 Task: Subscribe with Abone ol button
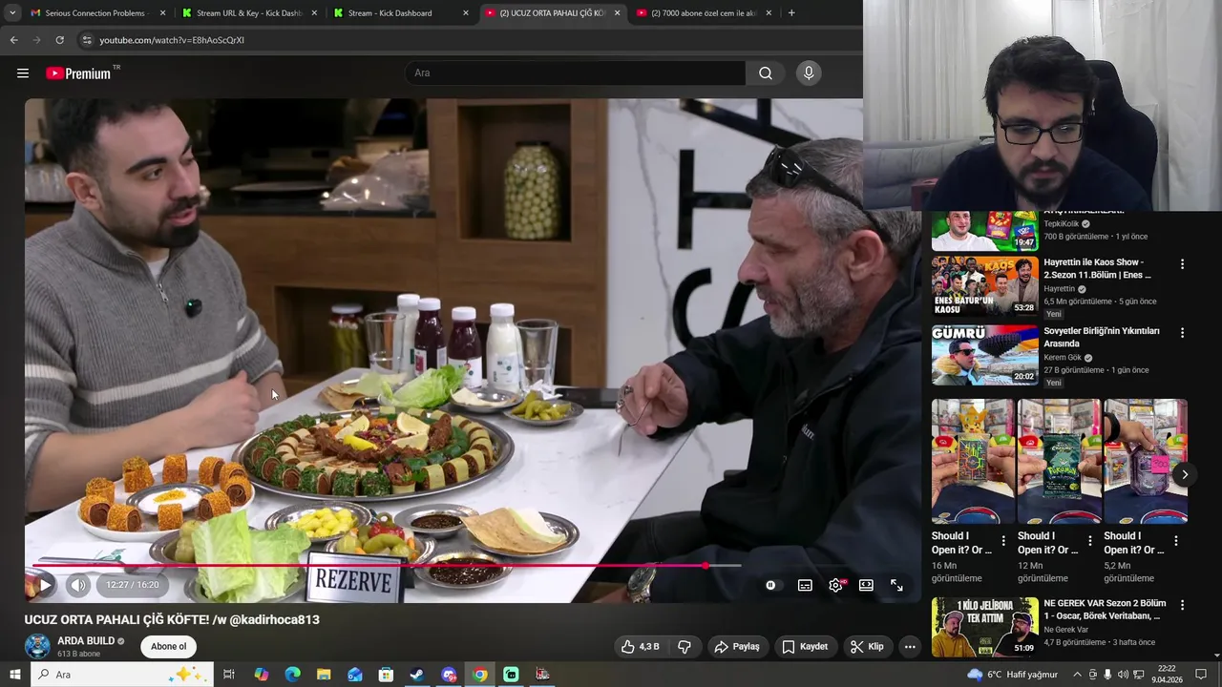(169, 646)
